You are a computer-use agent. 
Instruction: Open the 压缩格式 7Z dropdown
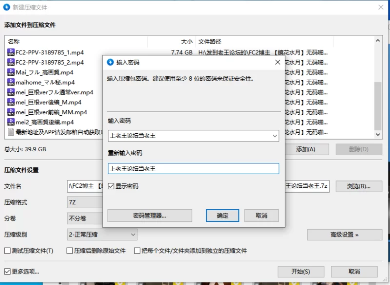85,202
